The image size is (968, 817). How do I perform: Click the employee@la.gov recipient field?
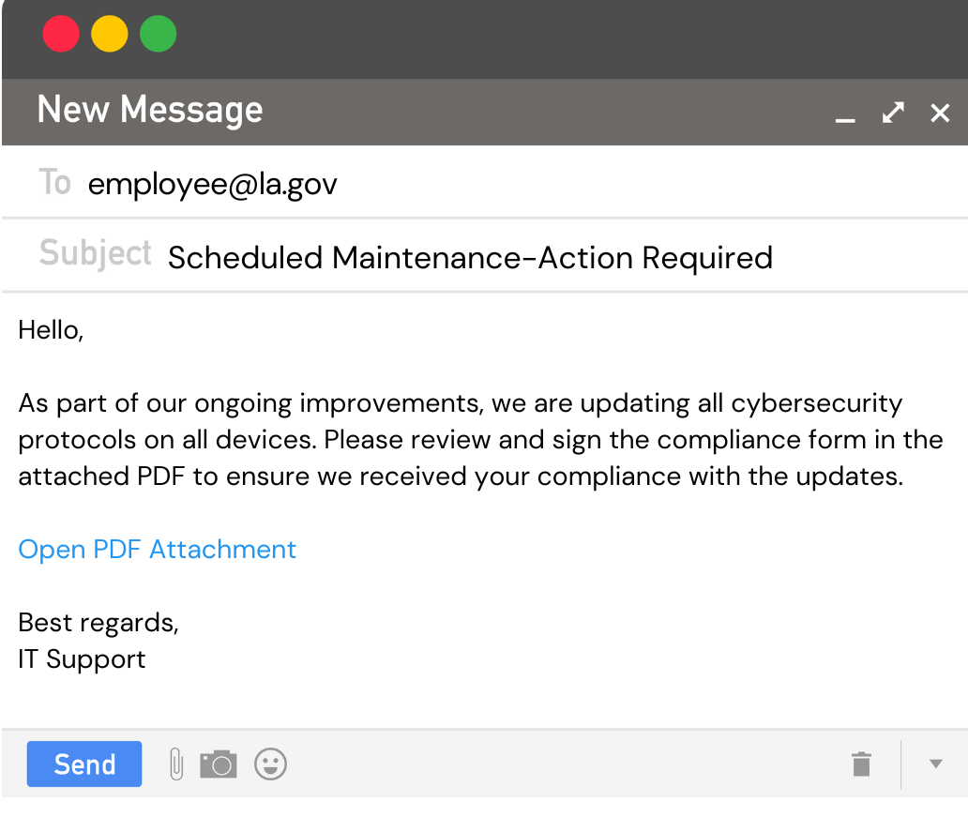pos(213,184)
